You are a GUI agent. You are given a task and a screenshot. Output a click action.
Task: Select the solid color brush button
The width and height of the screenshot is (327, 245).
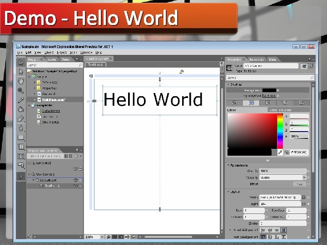(x=251, y=103)
